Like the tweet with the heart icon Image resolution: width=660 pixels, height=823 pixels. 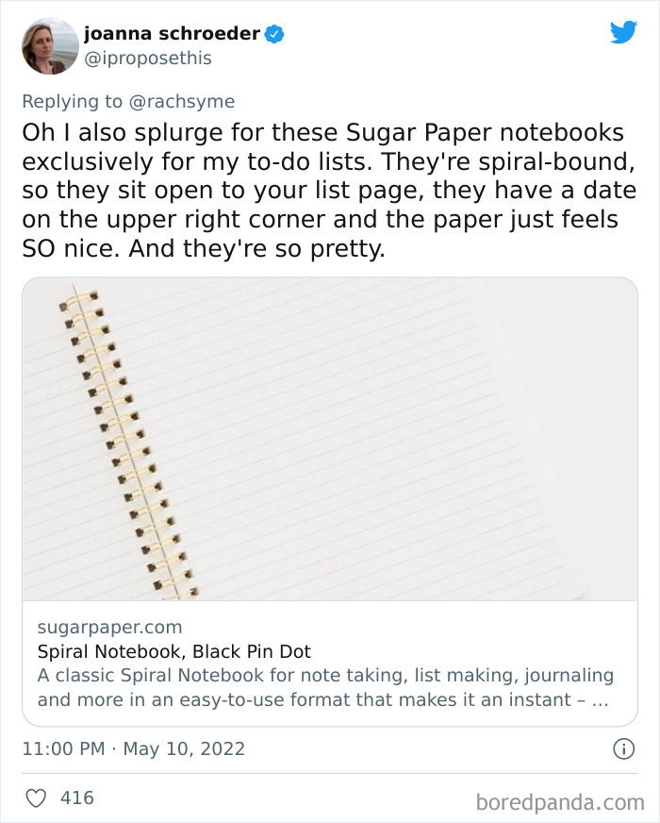click(36, 798)
